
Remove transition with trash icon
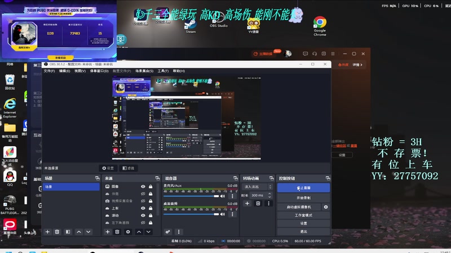pyautogui.click(x=258, y=204)
